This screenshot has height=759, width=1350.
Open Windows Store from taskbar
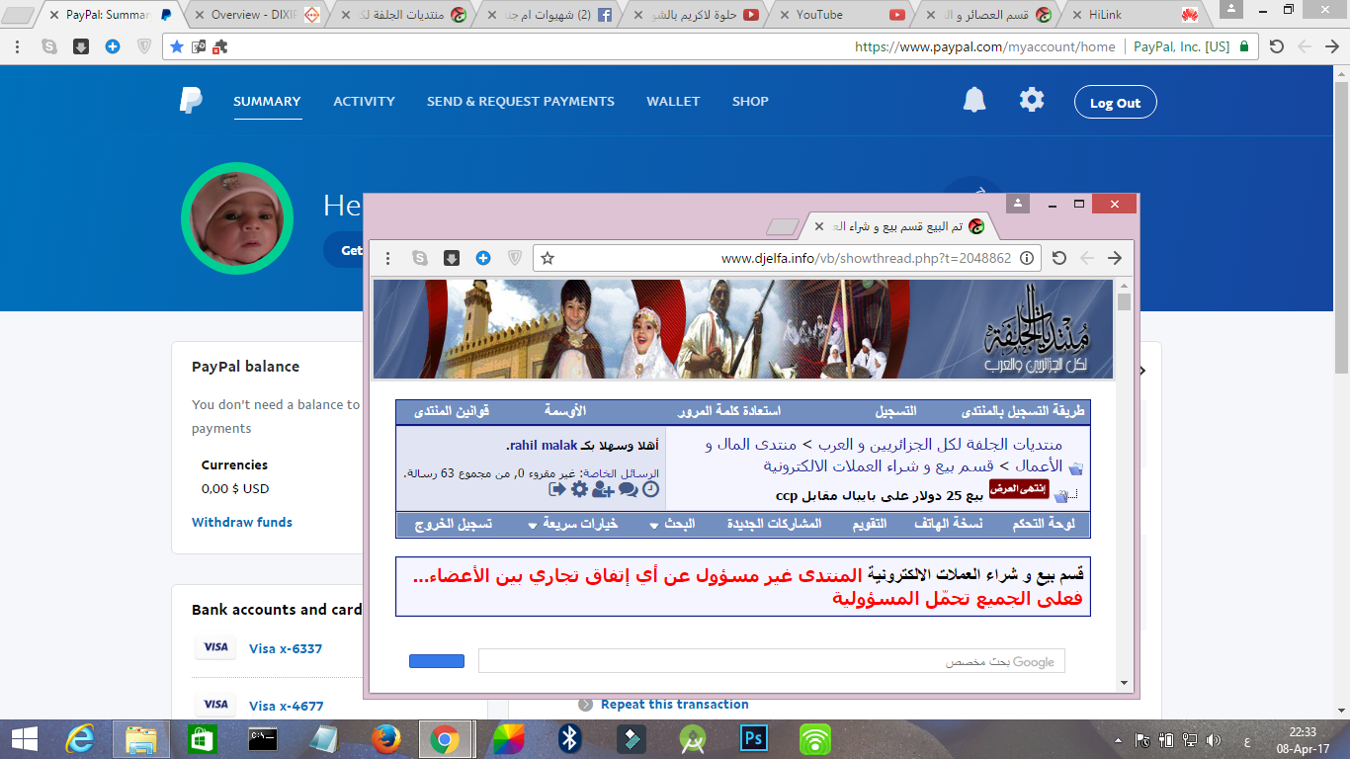point(202,739)
